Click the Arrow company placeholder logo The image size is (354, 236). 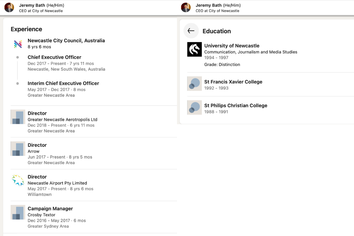pos(18,149)
